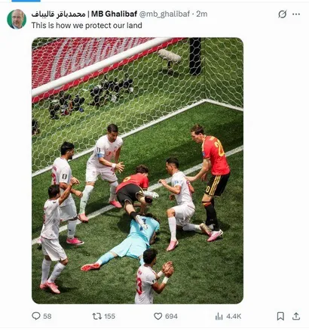Open the @mb_ghalibaf handle link

[164, 14]
